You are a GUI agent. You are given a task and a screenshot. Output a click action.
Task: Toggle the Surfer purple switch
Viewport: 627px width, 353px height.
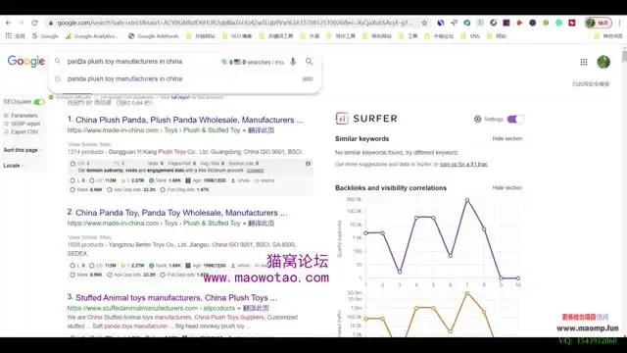(515, 119)
